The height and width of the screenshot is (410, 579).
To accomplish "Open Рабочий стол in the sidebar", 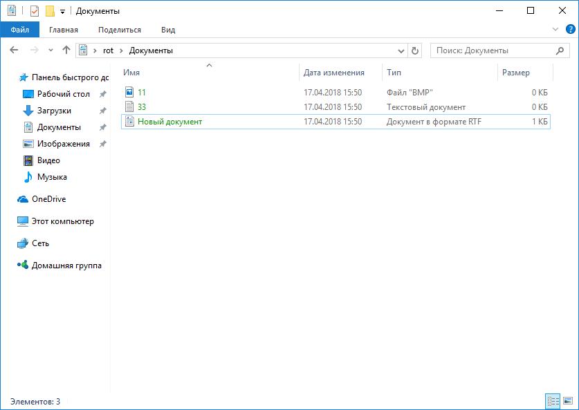I will tap(64, 94).
